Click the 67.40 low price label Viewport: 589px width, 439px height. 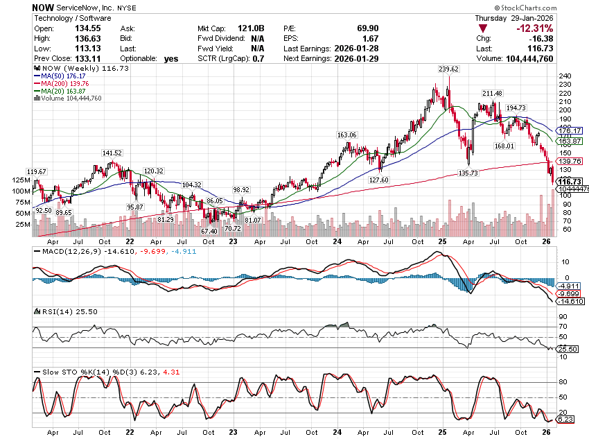point(209,231)
